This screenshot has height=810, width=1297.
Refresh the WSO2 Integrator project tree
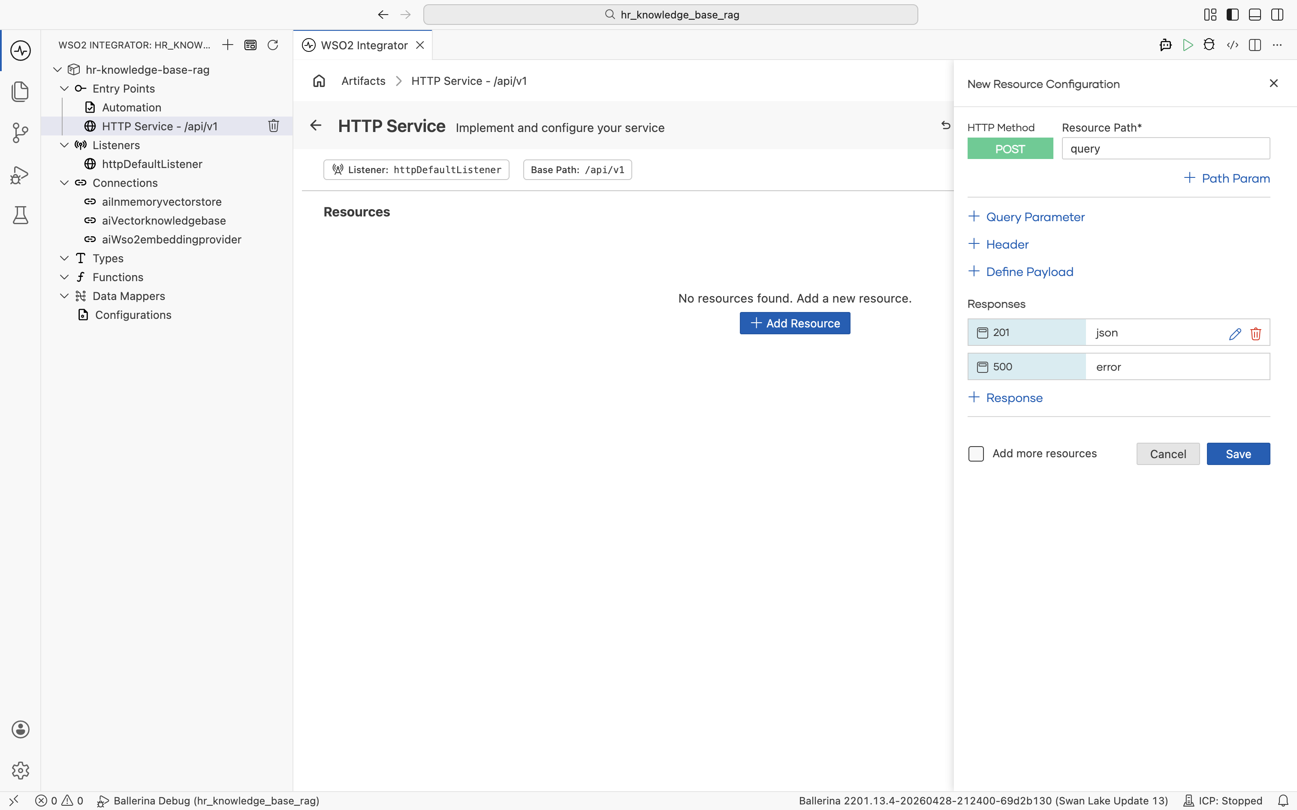[273, 45]
